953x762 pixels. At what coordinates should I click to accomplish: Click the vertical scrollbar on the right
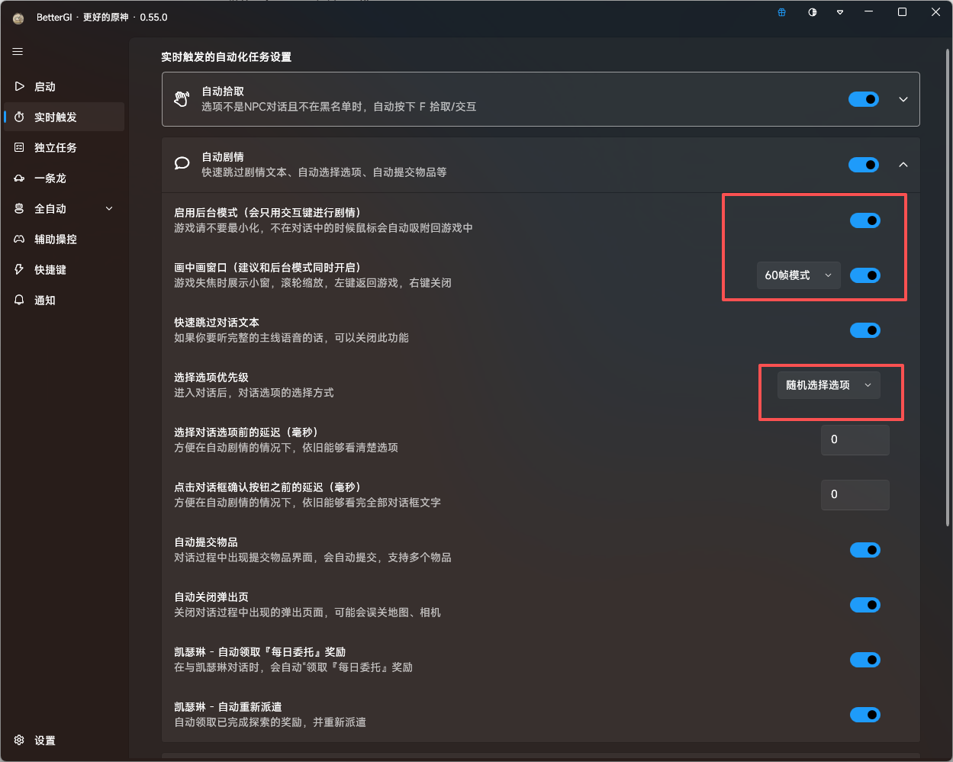948,290
